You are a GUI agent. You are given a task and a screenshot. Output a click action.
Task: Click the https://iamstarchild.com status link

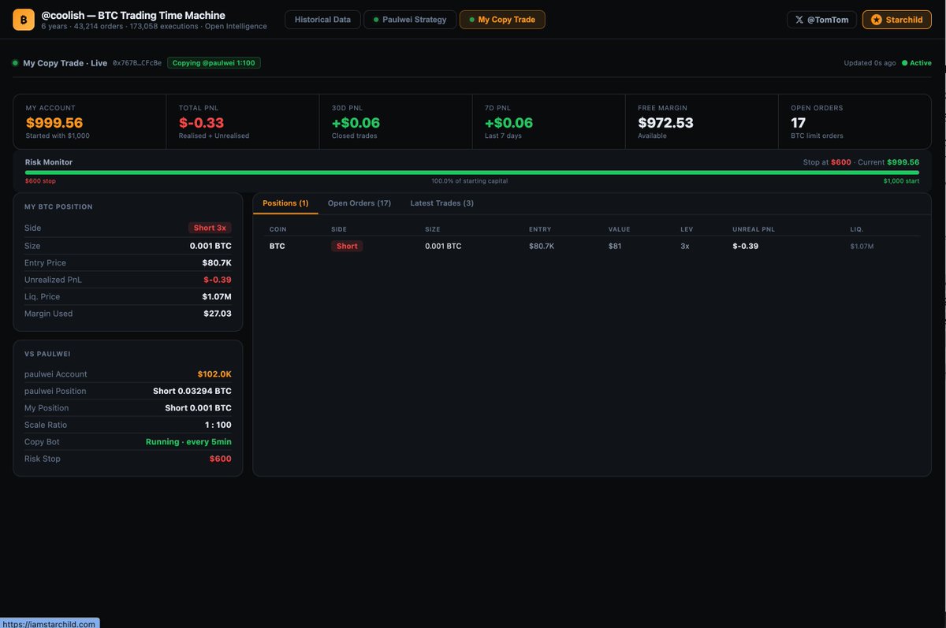tap(49, 623)
